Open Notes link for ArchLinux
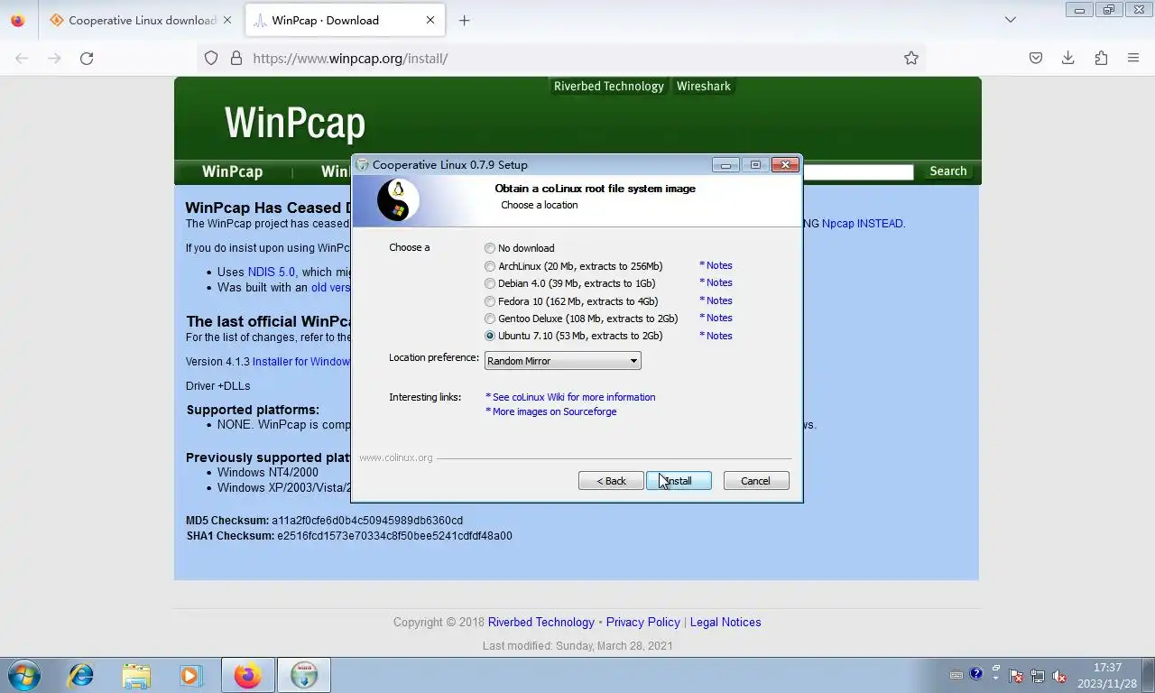Image resolution: width=1155 pixels, height=693 pixels. [x=716, y=265]
